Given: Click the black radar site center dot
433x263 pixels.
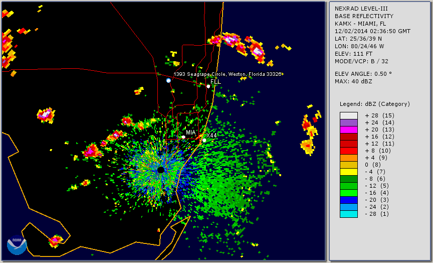Looking at the screenshot, I should (x=161, y=170).
